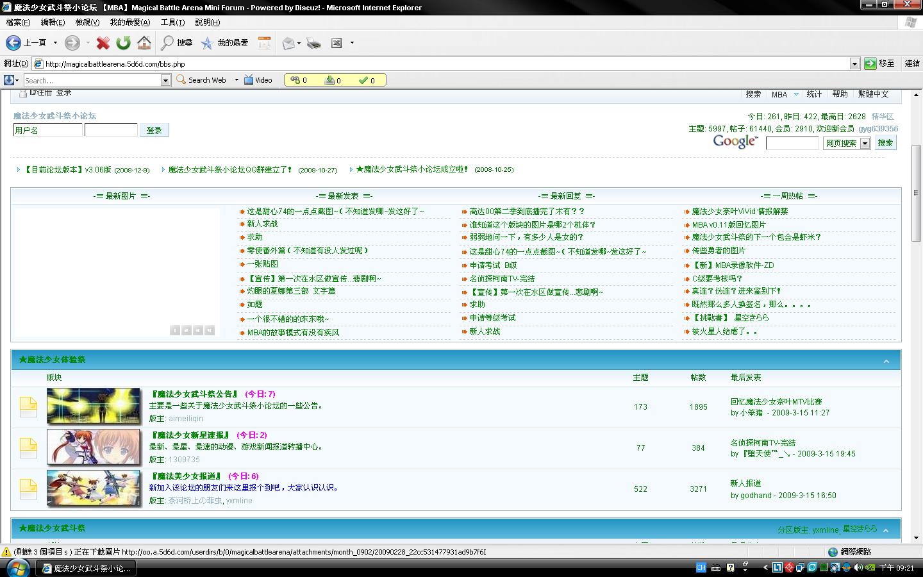Expand the address bar URL dropdown
Viewport: 923px width, 577px height.
pos(854,63)
